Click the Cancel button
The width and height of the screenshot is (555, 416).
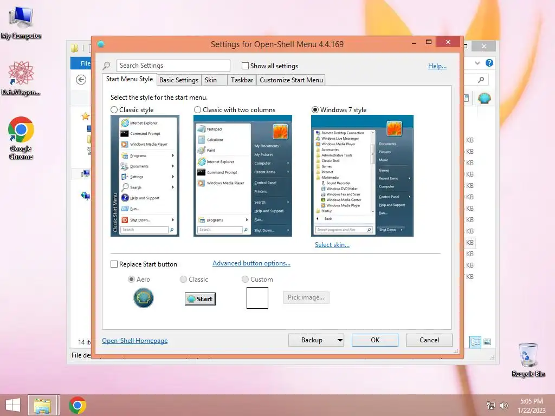[429, 340]
